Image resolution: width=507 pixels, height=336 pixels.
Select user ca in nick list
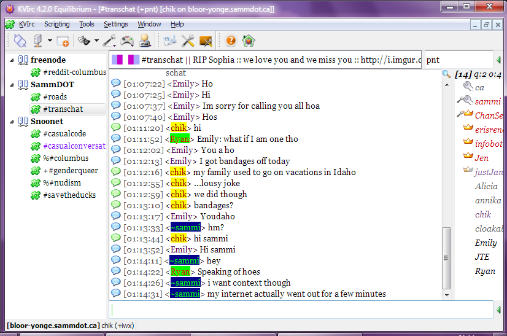point(479,87)
